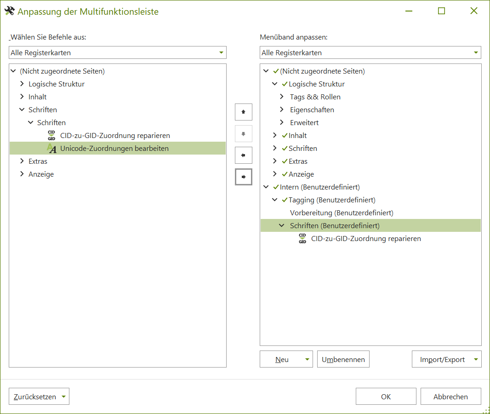Click the CID GID icon in left tree

pos(51,135)
